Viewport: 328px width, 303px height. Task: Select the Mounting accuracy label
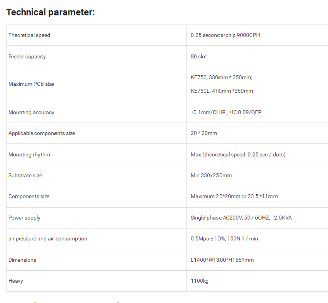(31, 112)
